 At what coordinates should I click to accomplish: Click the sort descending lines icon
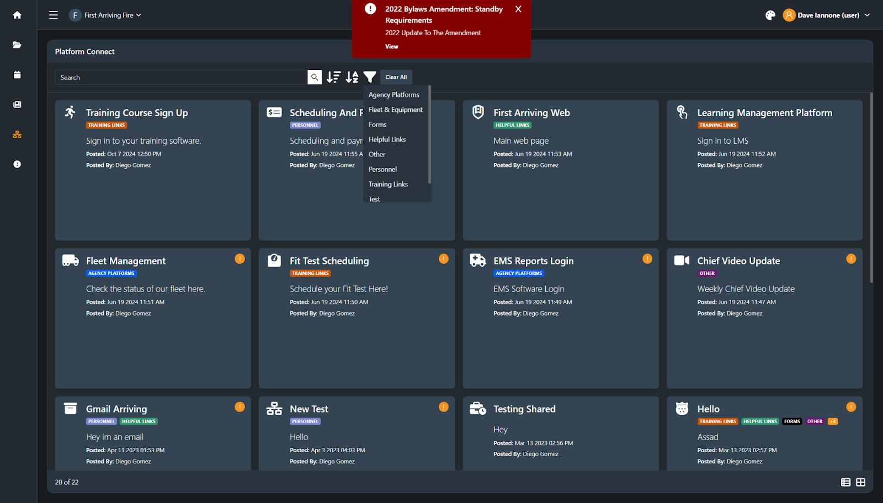(333, 77)
